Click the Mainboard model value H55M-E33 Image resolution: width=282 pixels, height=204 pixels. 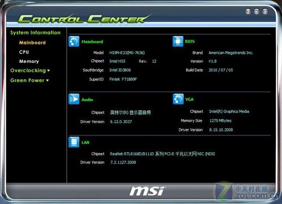tap(127, 53)
